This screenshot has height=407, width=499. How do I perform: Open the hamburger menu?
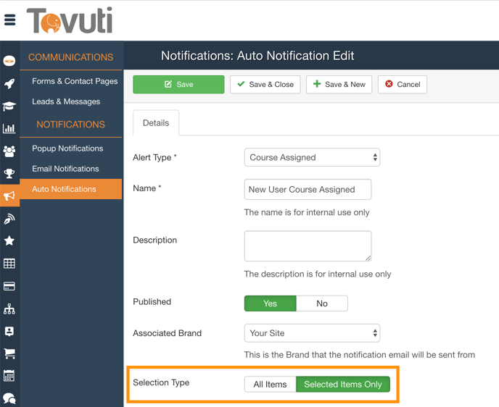point(10,20)
